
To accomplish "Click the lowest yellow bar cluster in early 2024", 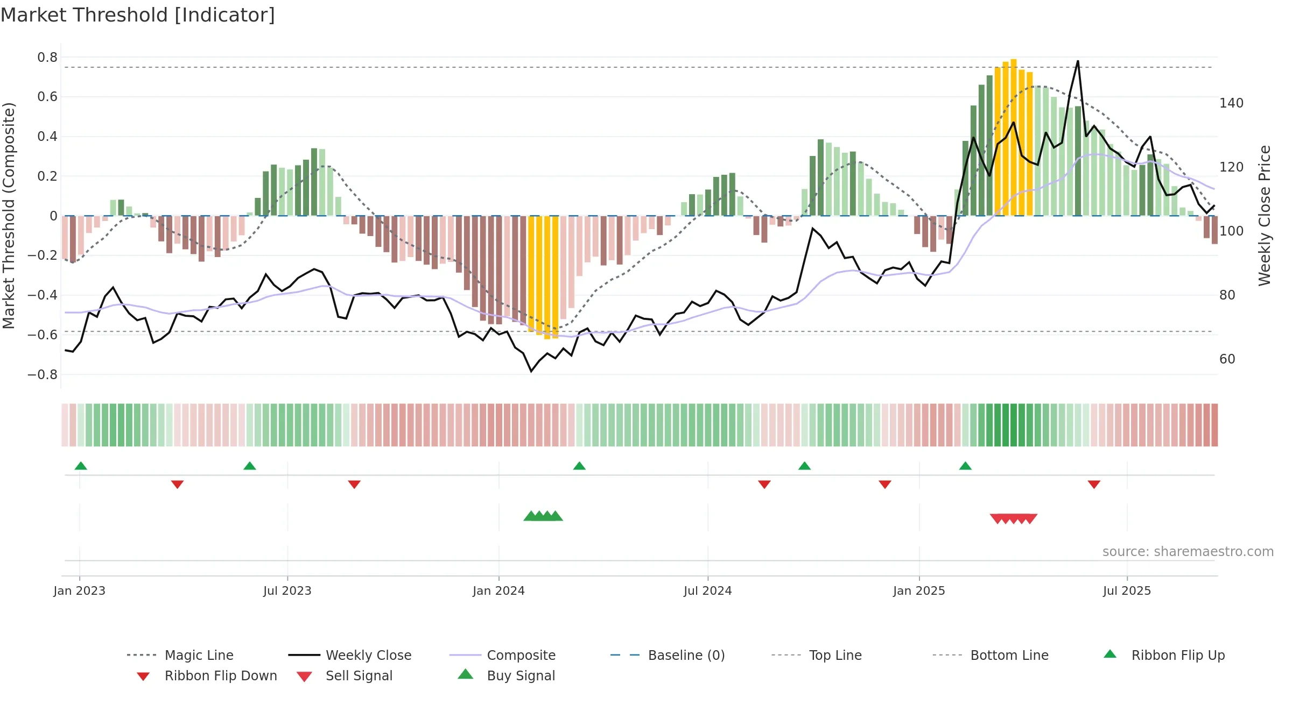I will point(543,277).
